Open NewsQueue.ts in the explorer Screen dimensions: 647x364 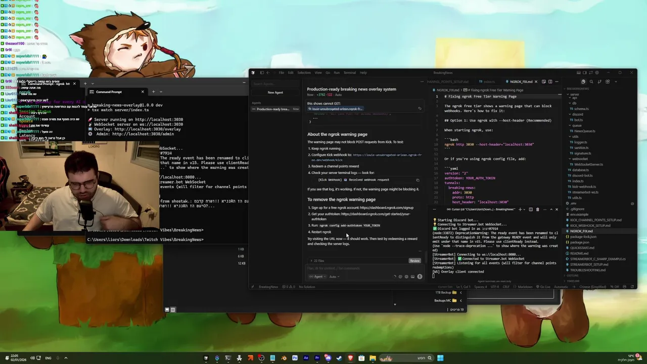pyautogui.click(x=584, y=131)
